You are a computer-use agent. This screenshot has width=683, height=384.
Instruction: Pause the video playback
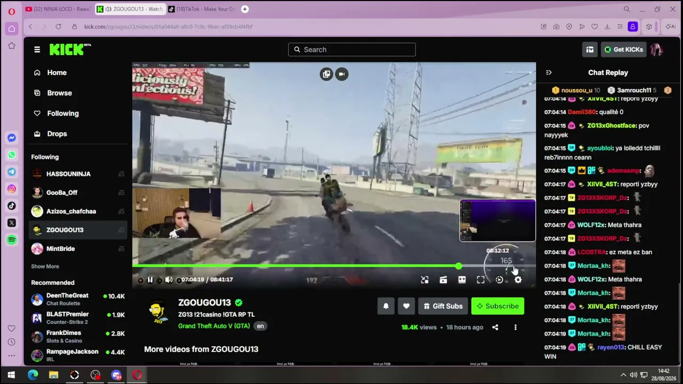(x=150, y=280)
